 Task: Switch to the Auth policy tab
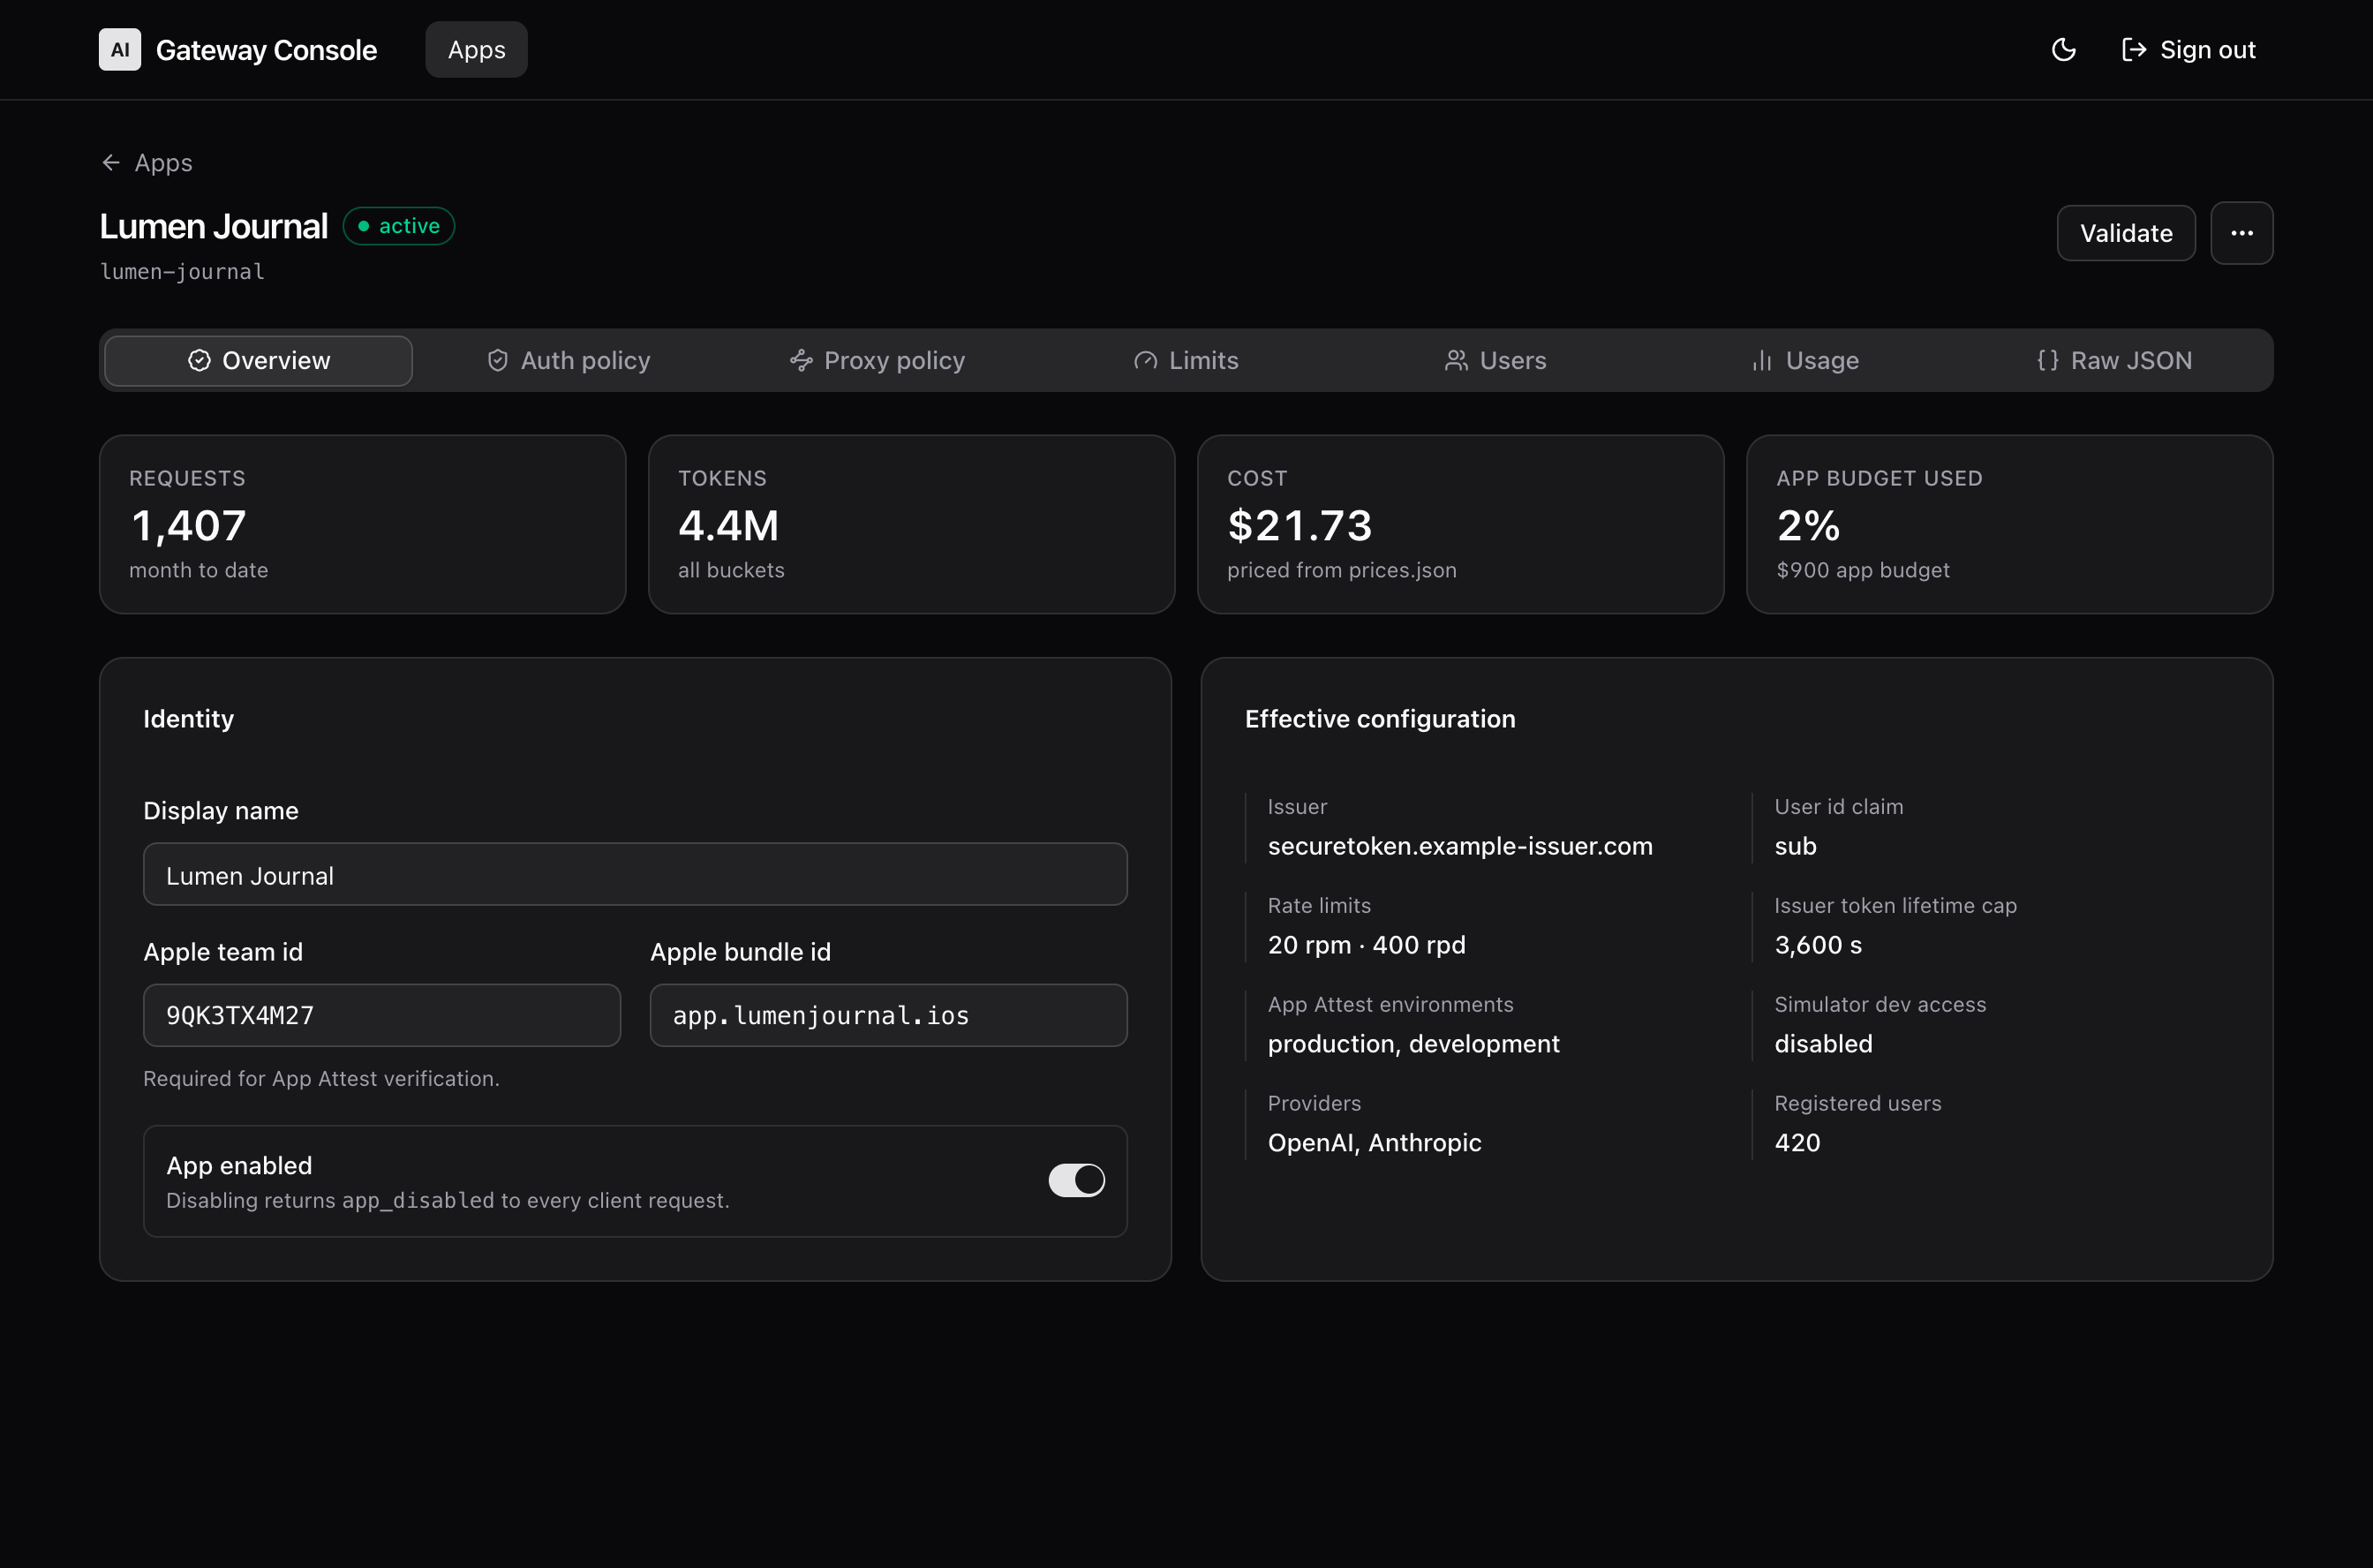point(568,361)
